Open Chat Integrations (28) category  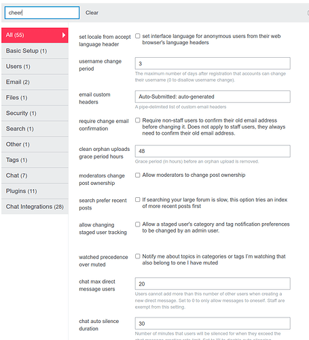[x=35, y=207]
